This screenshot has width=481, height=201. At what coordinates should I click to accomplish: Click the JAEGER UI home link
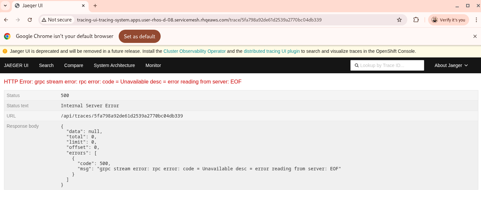16,65
